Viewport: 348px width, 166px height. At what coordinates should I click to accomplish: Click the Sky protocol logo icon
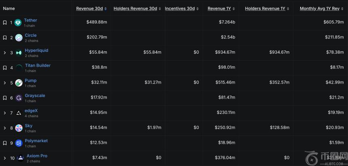point(19,128)
